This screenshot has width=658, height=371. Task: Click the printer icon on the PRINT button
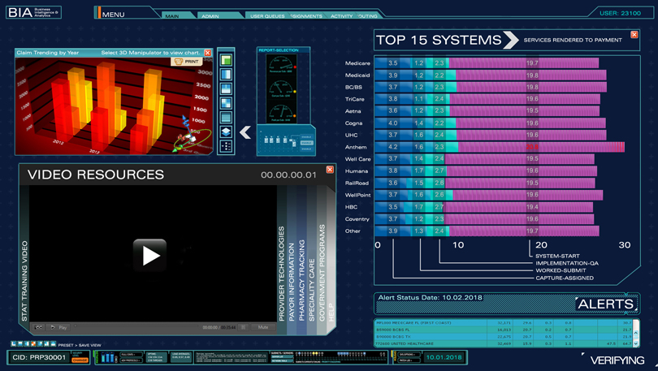coord(179,61)
